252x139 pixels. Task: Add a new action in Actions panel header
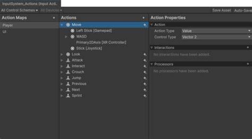(143, 18)
